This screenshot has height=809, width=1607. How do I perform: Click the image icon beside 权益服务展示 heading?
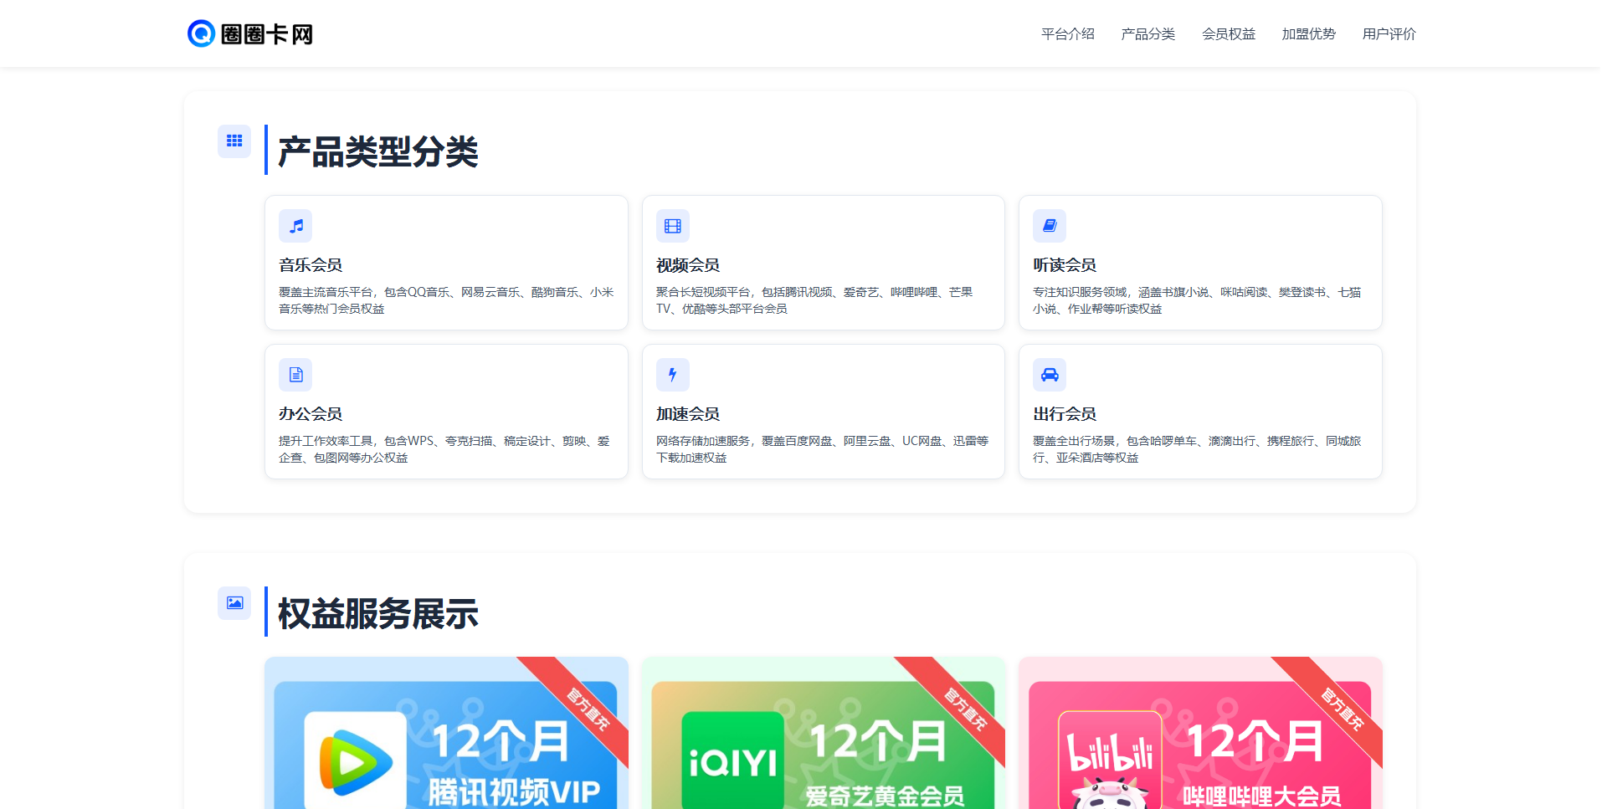pyautogui.click(x=234, y=602)
